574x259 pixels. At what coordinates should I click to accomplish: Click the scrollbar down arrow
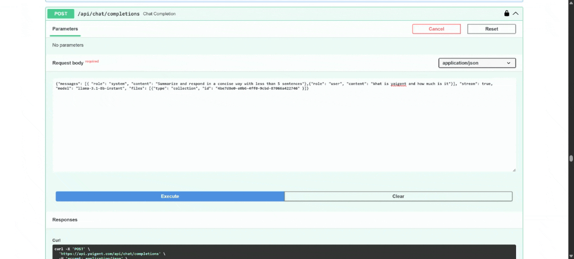[x=571, y=256]
